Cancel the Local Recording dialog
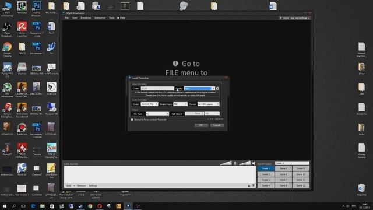The height and width of the screenshot is (210, 373). click(217, 125)
